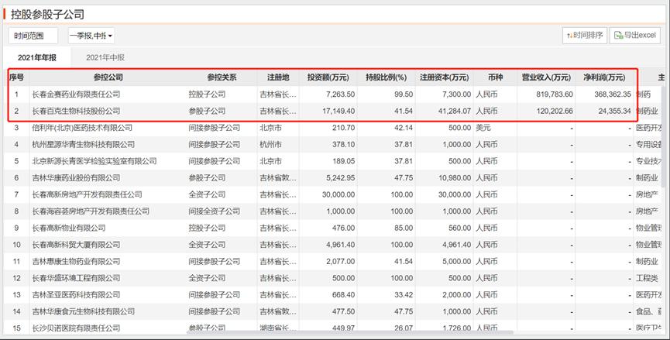Image resolution: width=670 pixels, height=340 pixels.
Task: Click the 2,077.00 investment amount cell
Action: pyautogui.click(x=341, y=261)
